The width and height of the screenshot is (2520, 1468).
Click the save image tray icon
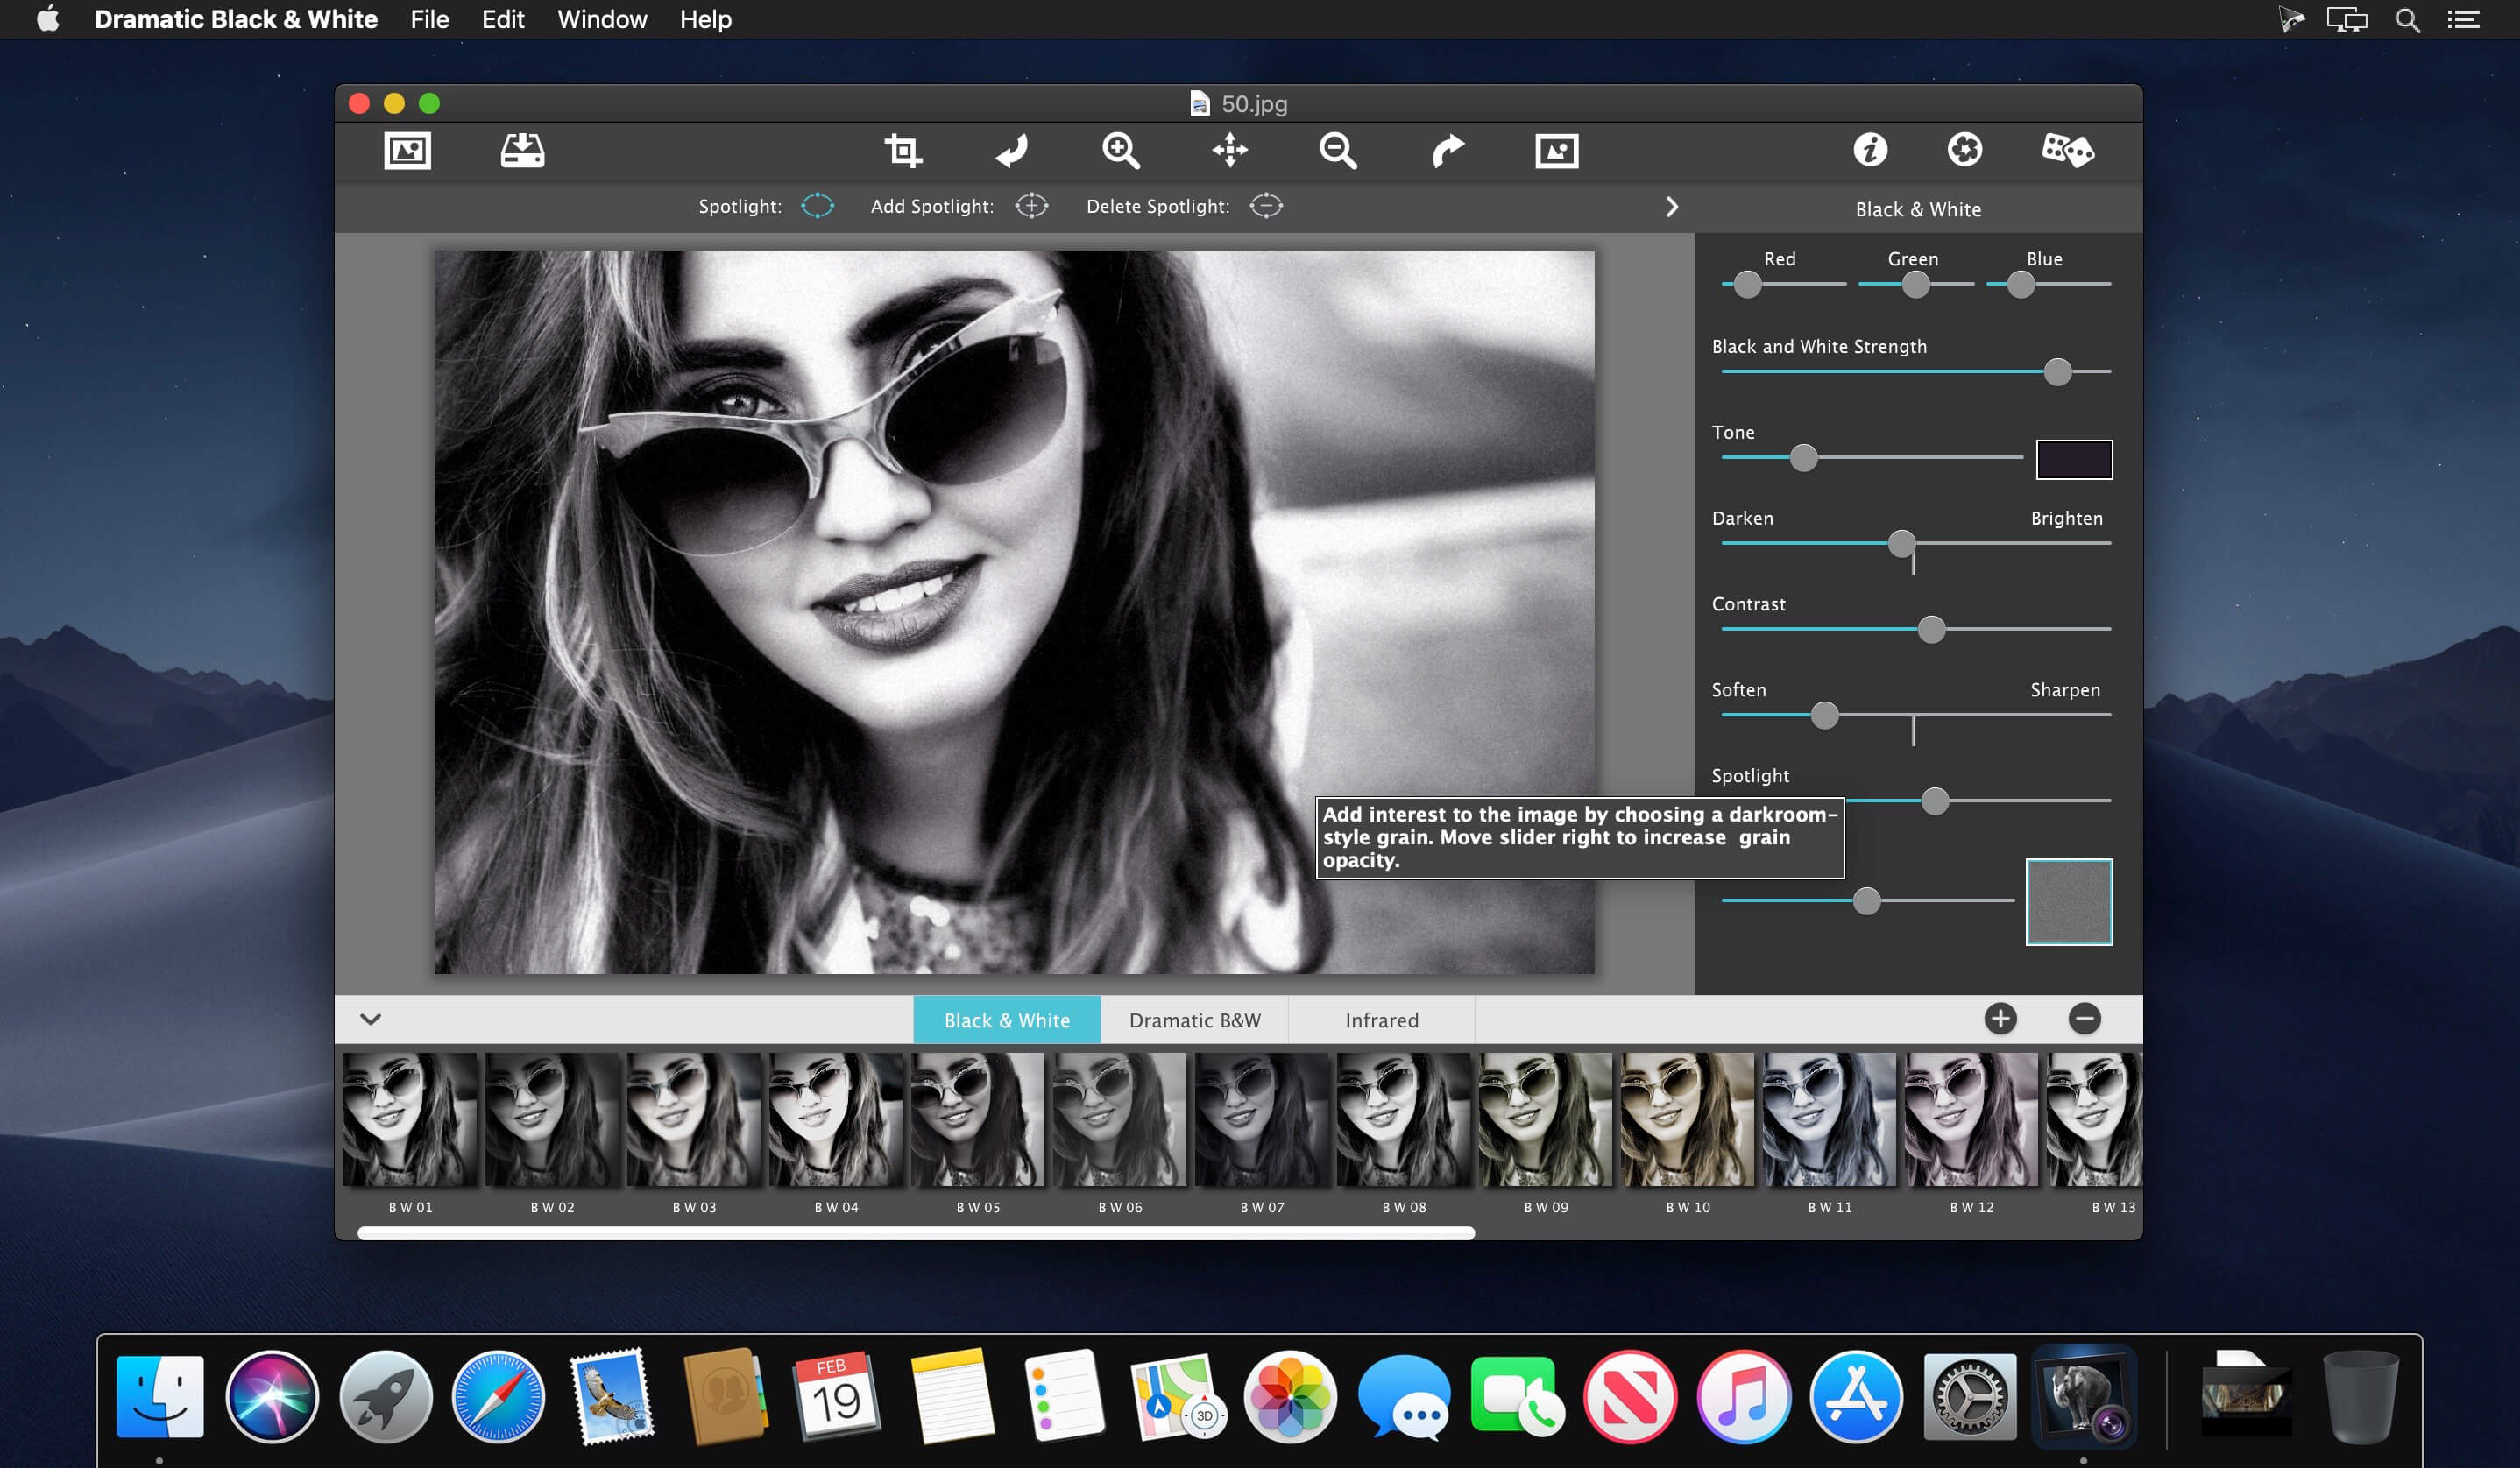click(522, 151)
